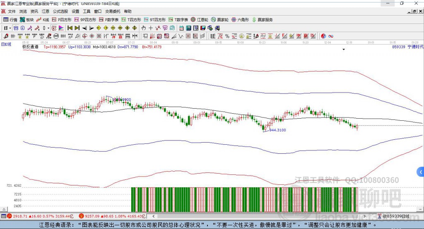The width and height of the screenshot is (424, 229).
Task: Toggle the 极 indicator icon
Action: point(54,28)
